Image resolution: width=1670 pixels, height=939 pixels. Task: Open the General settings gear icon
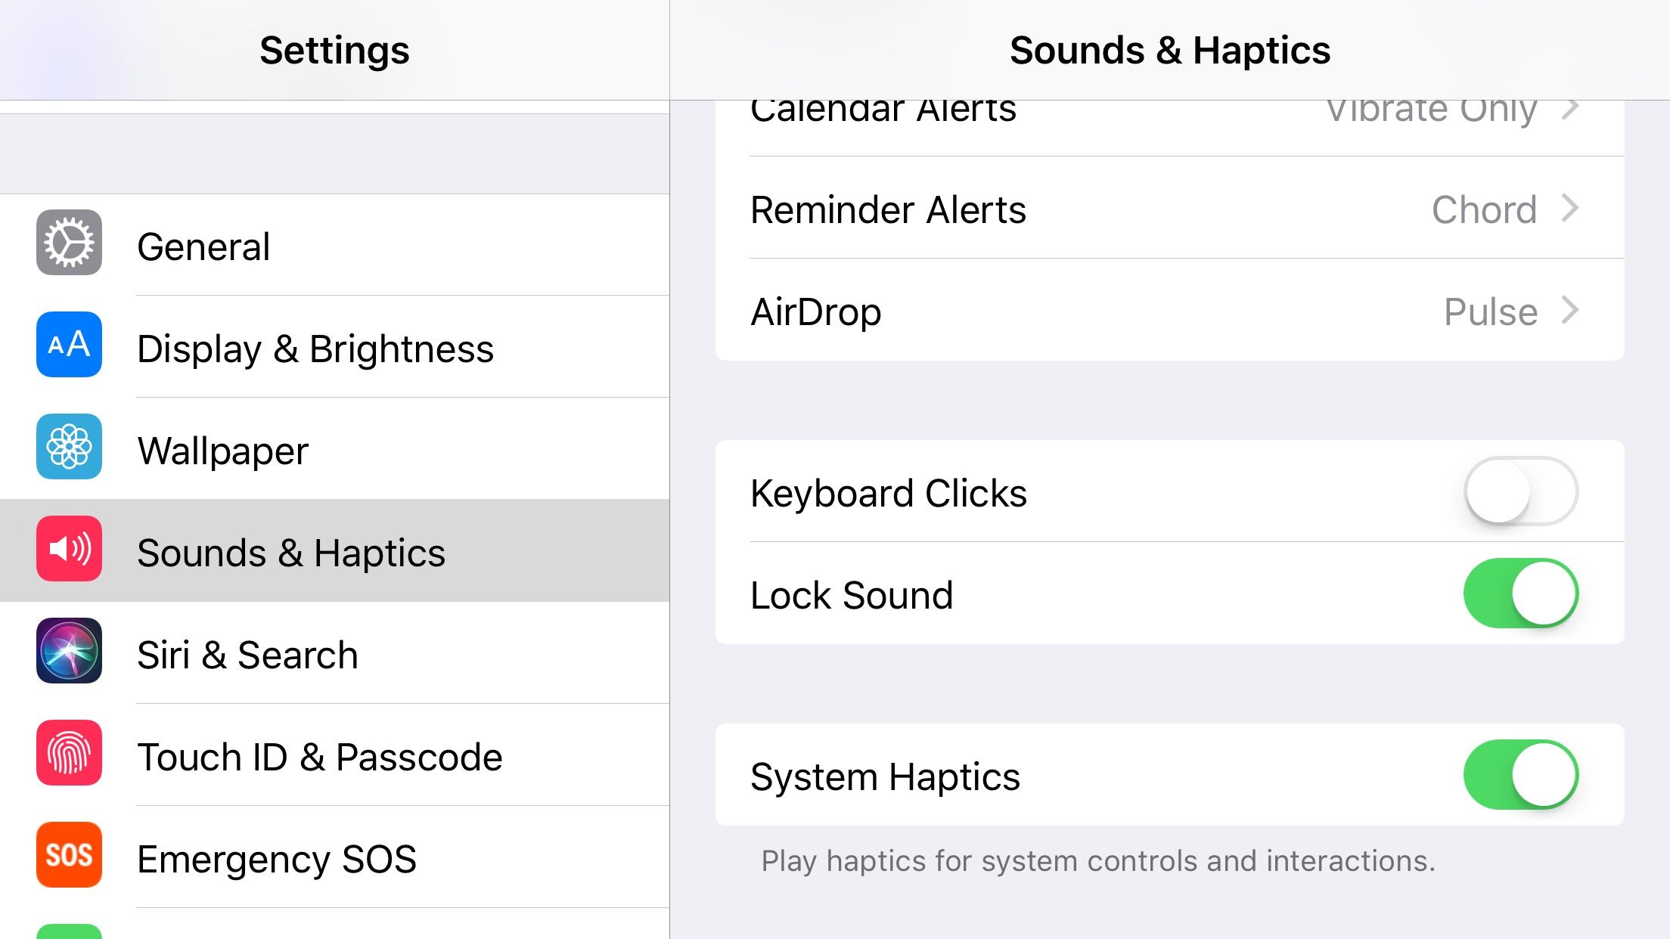pyautogui.click(x=69, y=244)
